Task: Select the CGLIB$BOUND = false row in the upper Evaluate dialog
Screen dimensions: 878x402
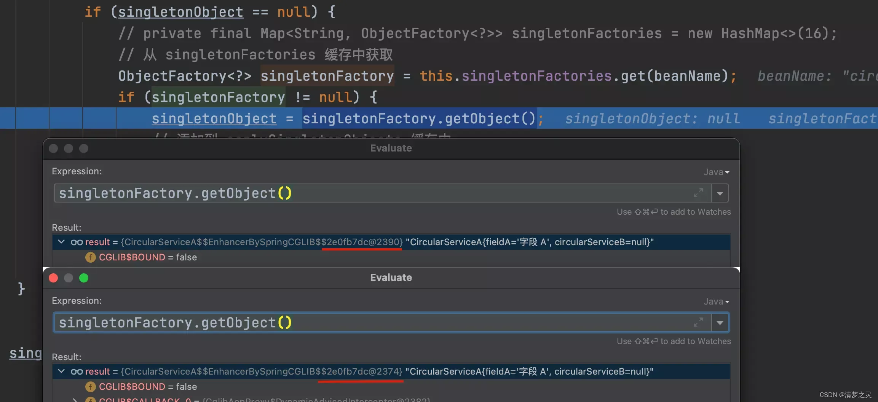Action: pyautogui.click(x=391, y=257)
